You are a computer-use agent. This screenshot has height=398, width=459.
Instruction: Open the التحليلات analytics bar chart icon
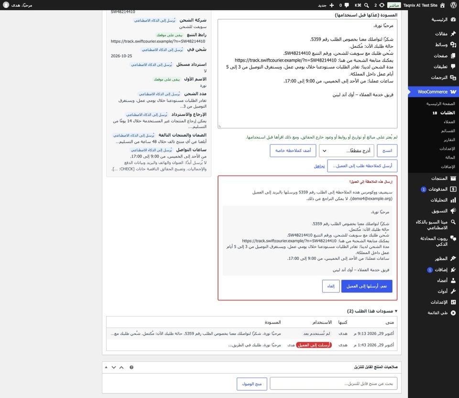(x=453, y=200)
